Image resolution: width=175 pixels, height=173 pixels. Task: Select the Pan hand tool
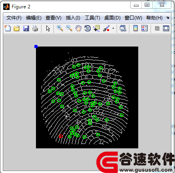(78, 28)
